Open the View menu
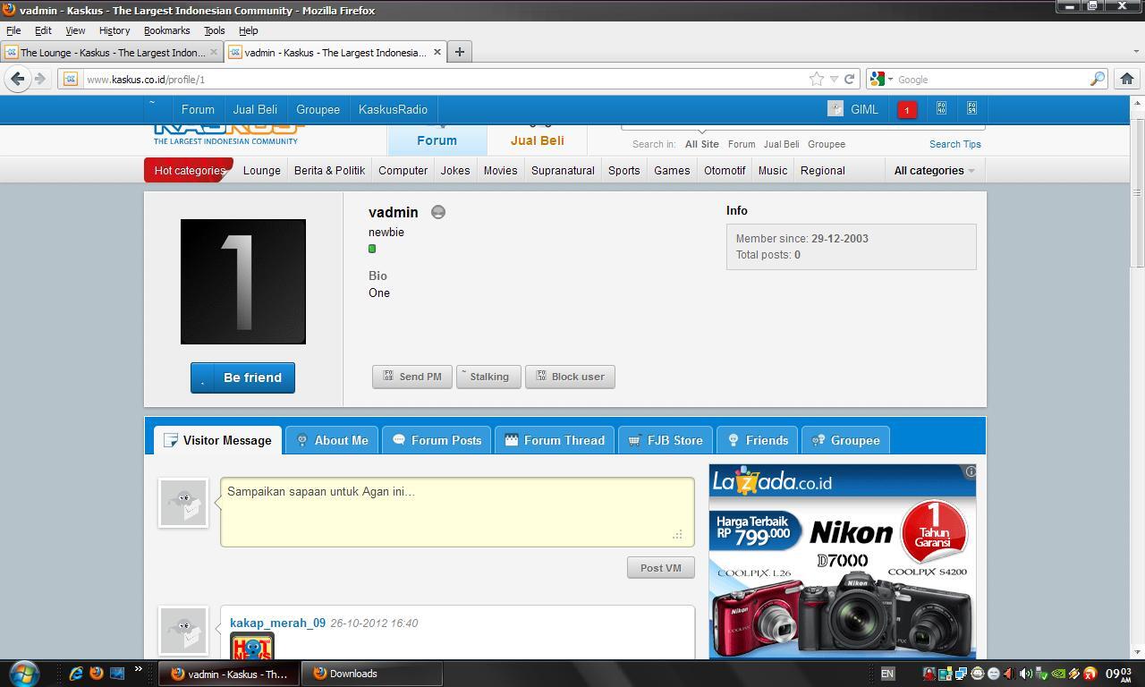Viewport: 1145px width, 687px height. point(75,30)
